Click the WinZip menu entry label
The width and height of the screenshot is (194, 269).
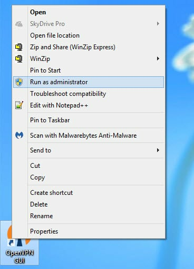click(x=40, y=59)
